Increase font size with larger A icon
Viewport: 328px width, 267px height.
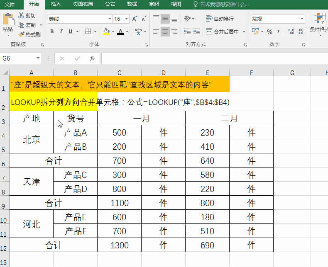[135, 19]
